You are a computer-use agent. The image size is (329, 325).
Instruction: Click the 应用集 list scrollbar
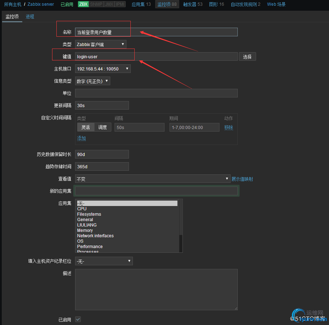pos(181,226)
